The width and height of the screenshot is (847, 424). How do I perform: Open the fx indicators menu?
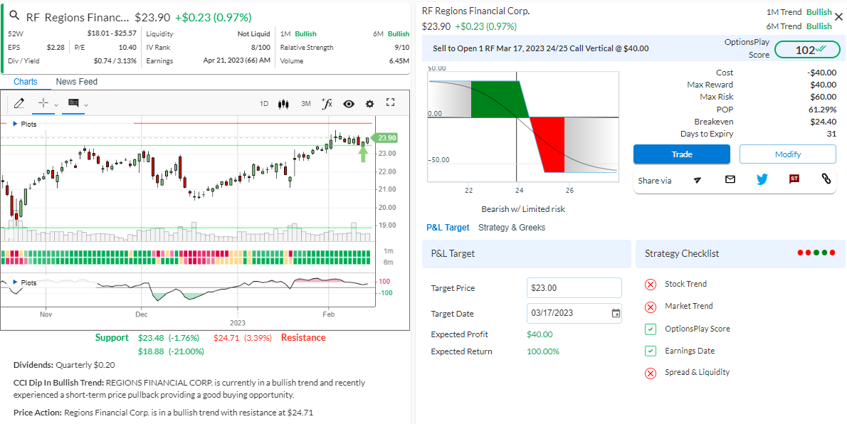click(327, 103)
